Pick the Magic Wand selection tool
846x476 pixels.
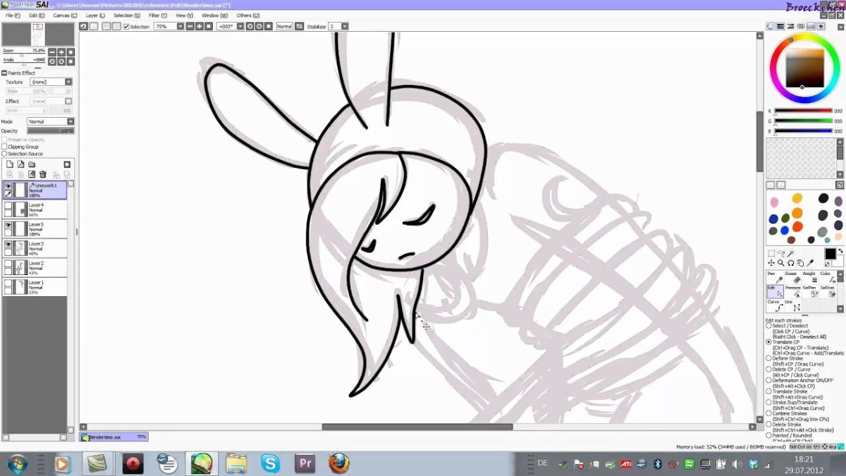pyautogui.click(x=790, y=254)
